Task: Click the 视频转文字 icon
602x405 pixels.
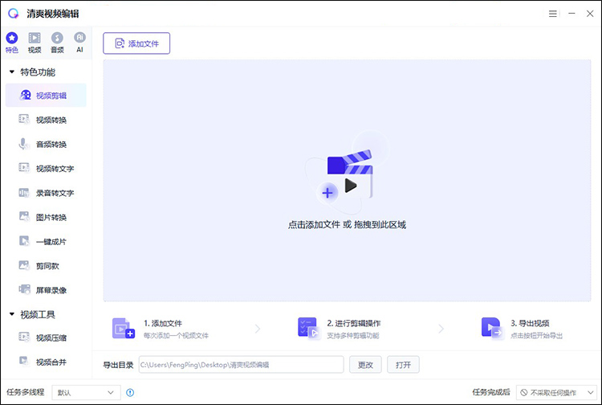Action: point(24,167)
